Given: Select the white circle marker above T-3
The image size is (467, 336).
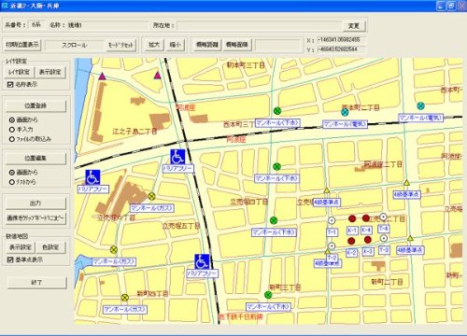Looking at the screenshot, I should coord(384,238).
